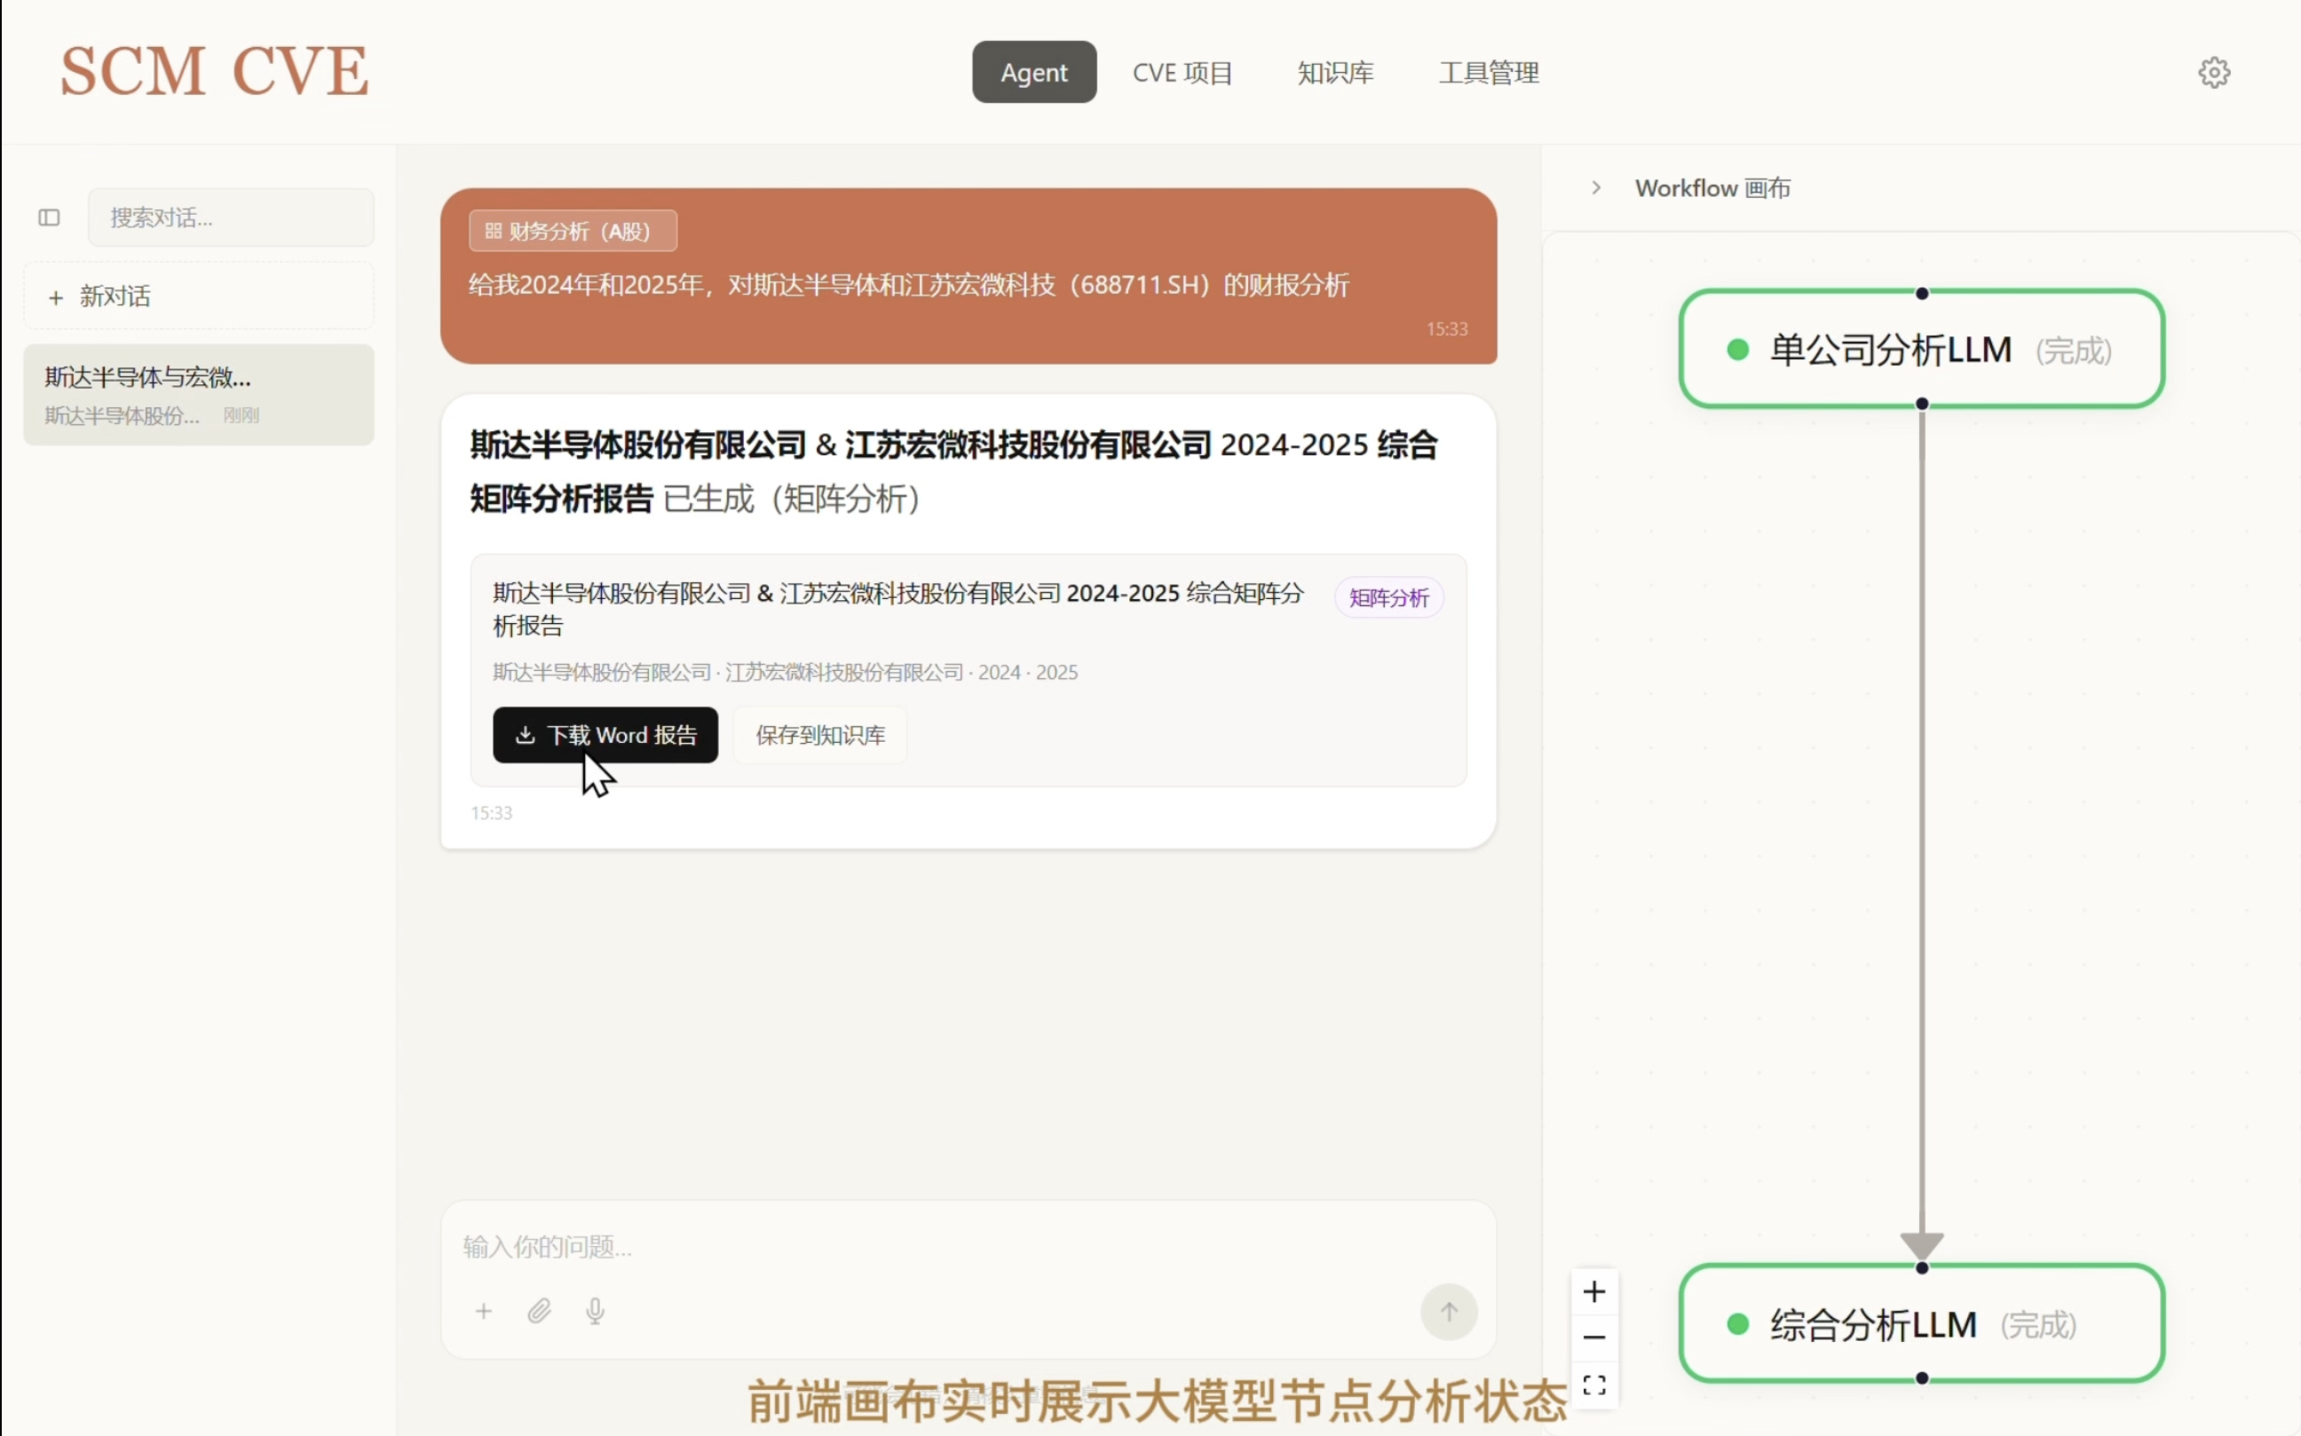This screenshot has width=2301, height=1436.
Task: Switch to the Agent tab
Action: [1033, 72]
